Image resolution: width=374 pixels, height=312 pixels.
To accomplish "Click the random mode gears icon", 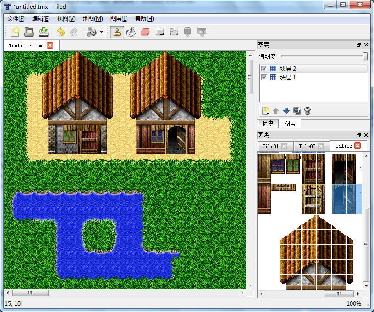I will (x=92, y=32).
